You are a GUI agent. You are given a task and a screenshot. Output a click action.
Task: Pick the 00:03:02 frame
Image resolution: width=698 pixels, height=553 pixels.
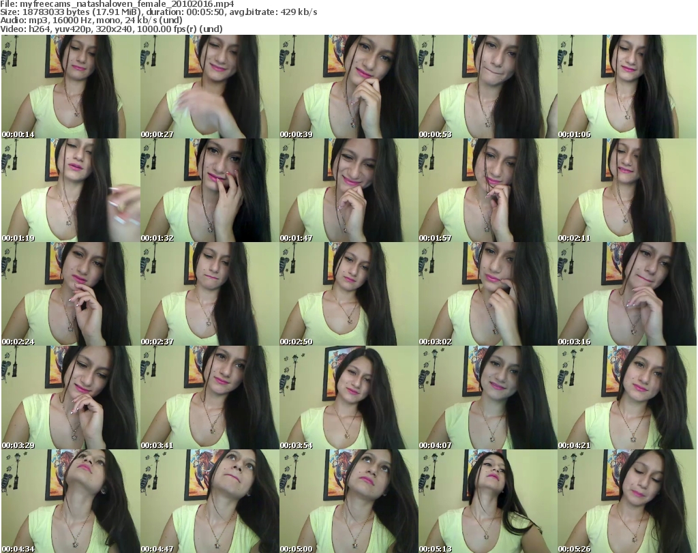(x=487, y=294)
